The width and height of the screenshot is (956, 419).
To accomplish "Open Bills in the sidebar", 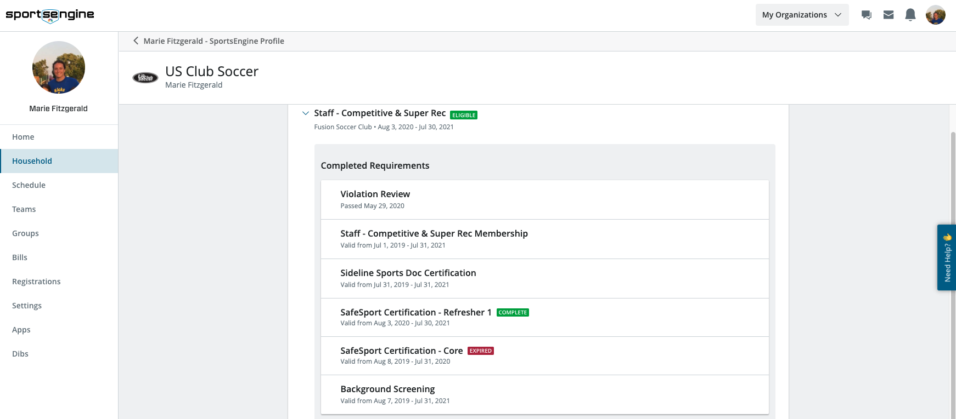I will 20,257.
